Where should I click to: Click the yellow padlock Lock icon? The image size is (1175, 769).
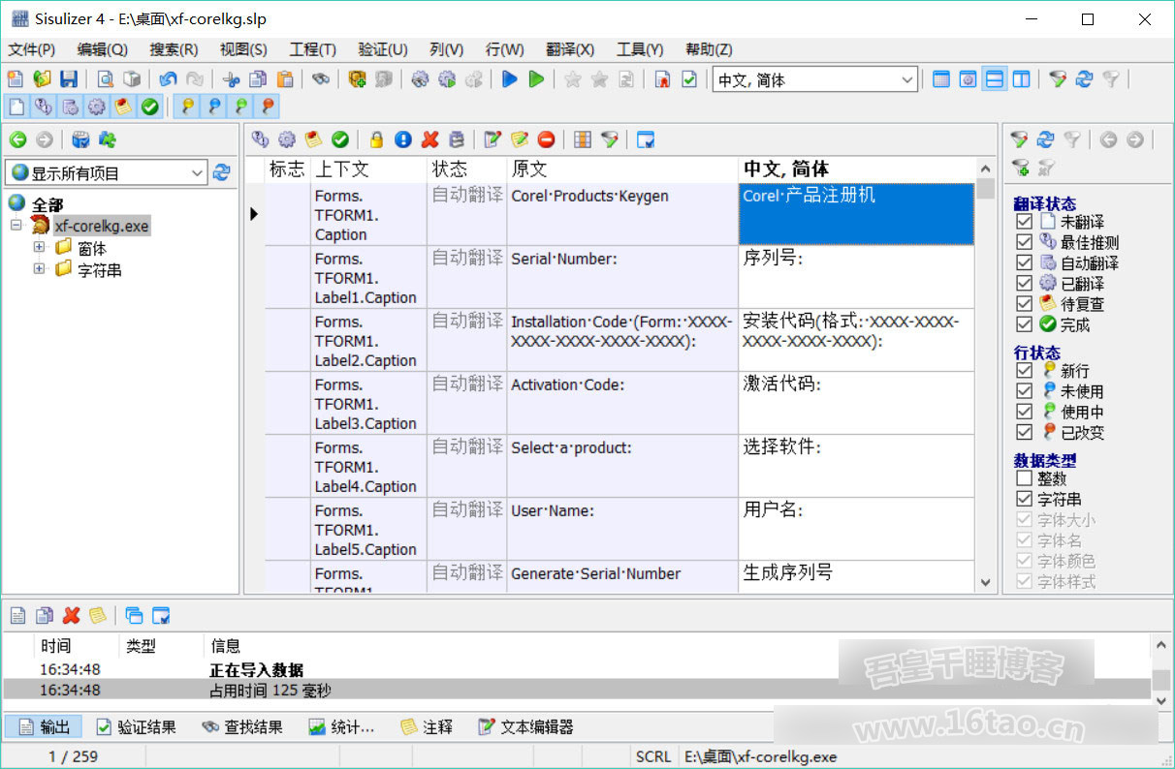376,139
